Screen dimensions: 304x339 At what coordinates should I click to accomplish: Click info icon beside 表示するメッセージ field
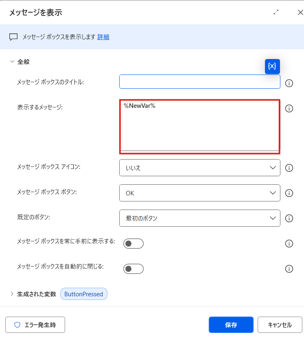(289, 109)
